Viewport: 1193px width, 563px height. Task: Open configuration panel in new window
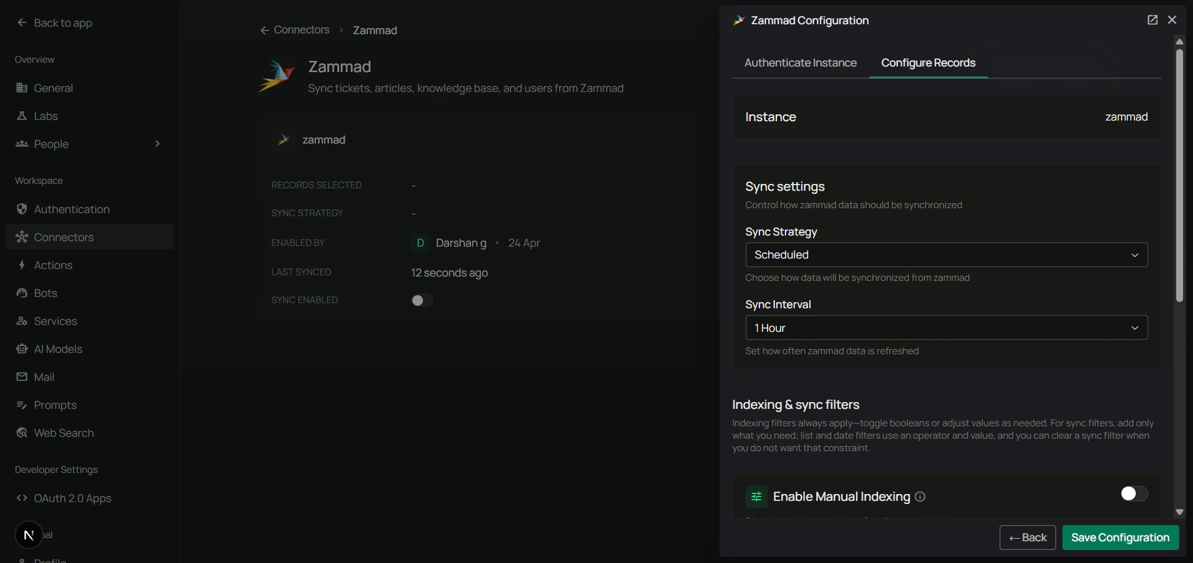(x=1153, y=20)
